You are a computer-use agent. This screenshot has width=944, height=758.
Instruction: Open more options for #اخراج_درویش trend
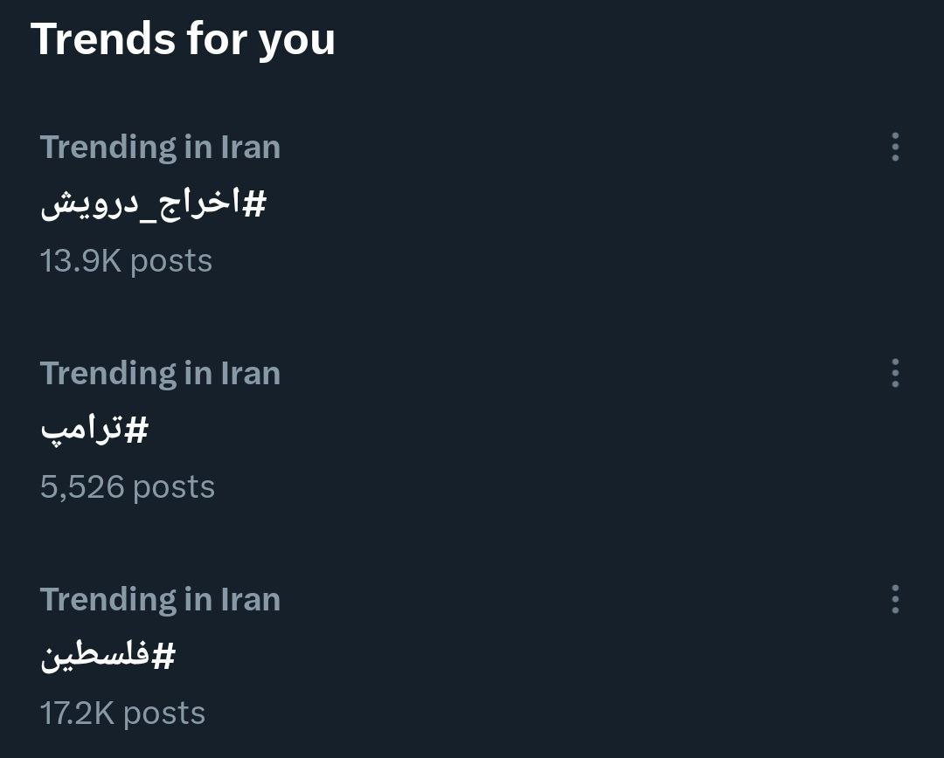895,147
